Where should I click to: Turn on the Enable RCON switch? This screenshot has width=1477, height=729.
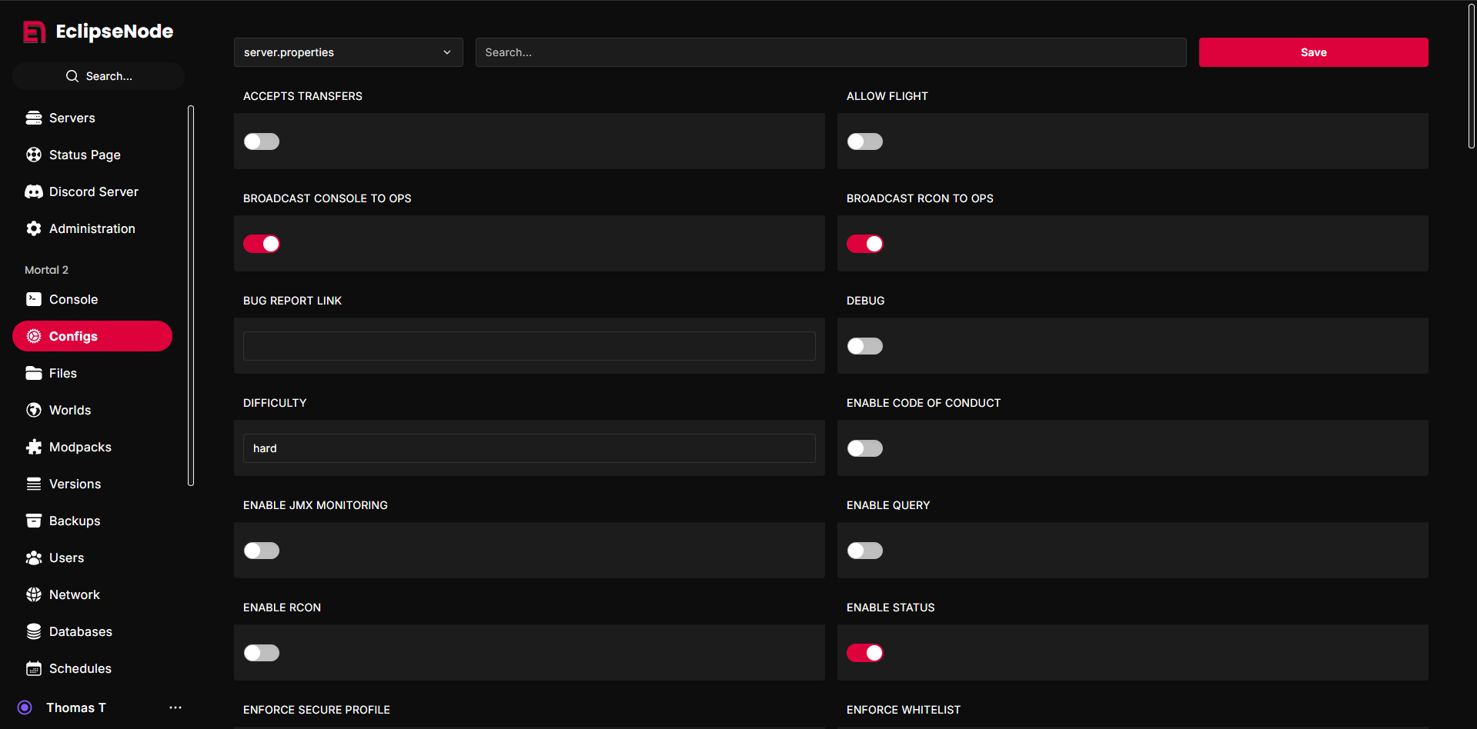click(261, 652)
